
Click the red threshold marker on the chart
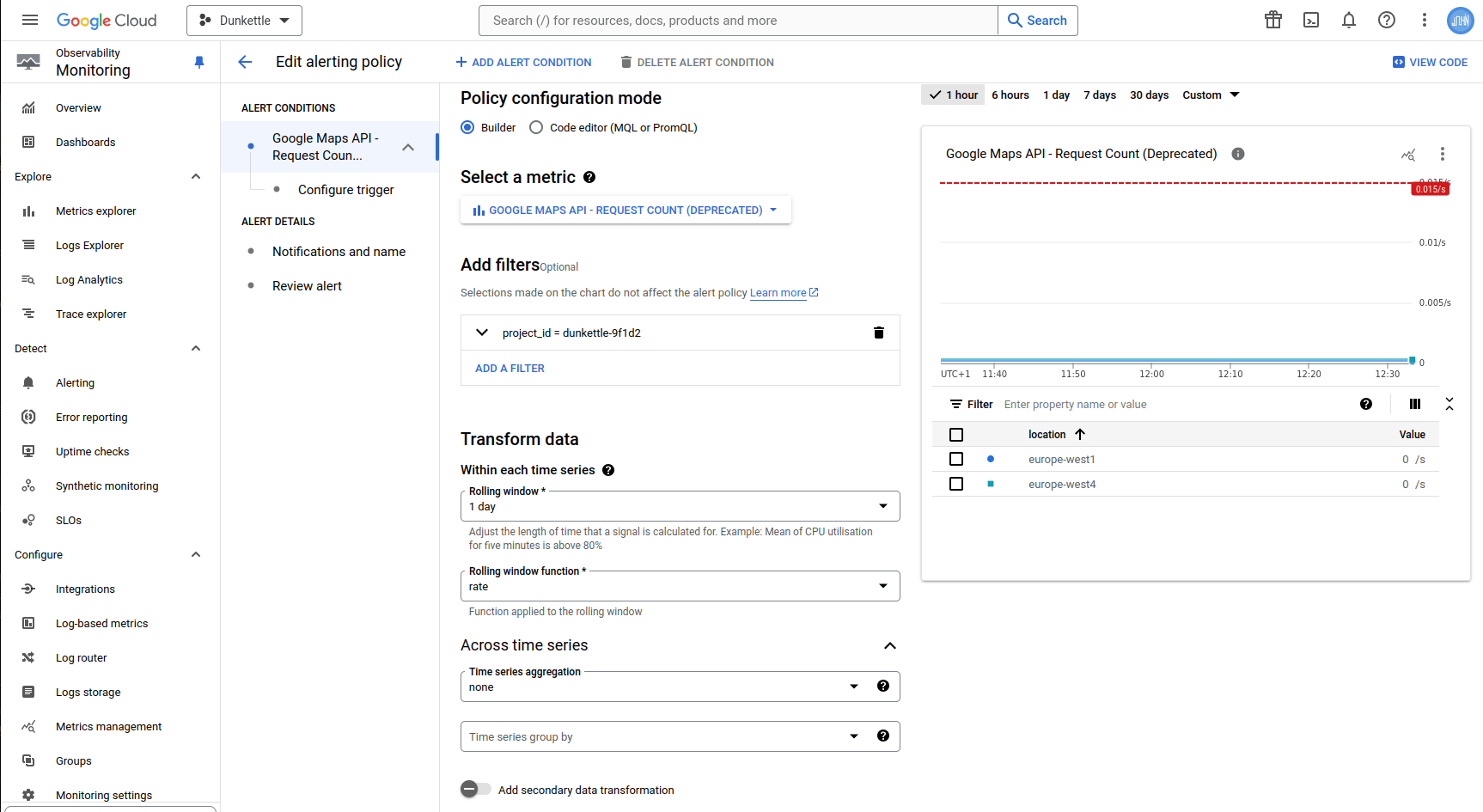1430,189
